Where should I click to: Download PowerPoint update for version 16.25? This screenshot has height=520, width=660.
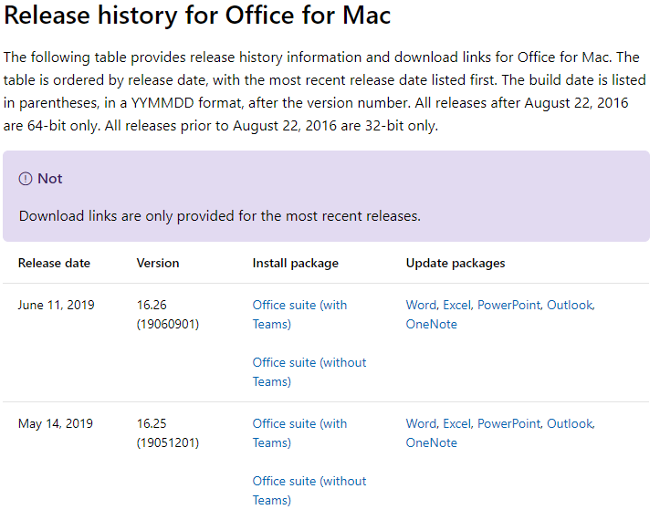coord(508,423)
